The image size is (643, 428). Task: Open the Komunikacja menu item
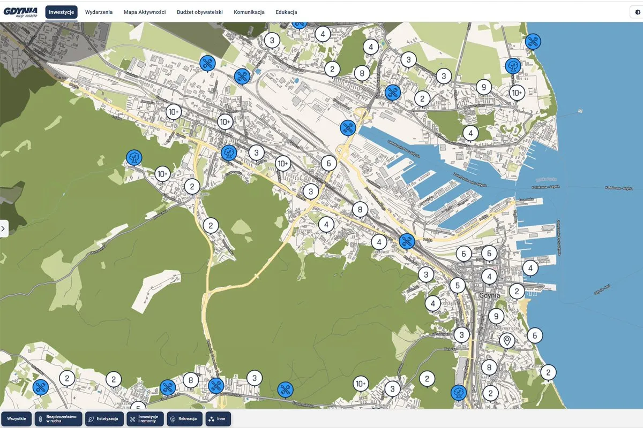249,12
